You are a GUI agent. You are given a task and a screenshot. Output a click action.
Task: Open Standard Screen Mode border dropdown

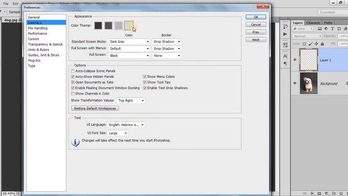(166, 41)
